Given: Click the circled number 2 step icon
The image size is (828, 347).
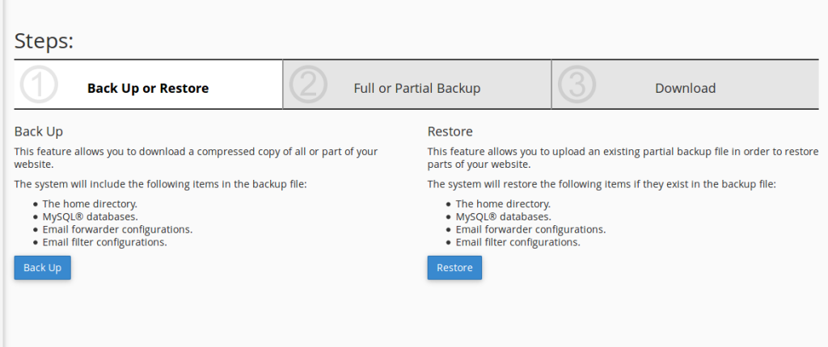Looking at the screenshot, I should [308, 85].
